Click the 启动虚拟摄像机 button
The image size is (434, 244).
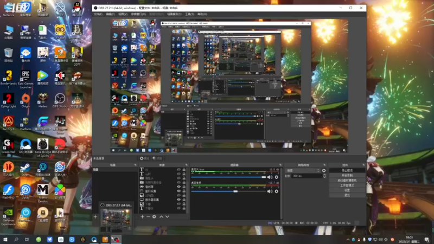347,181
